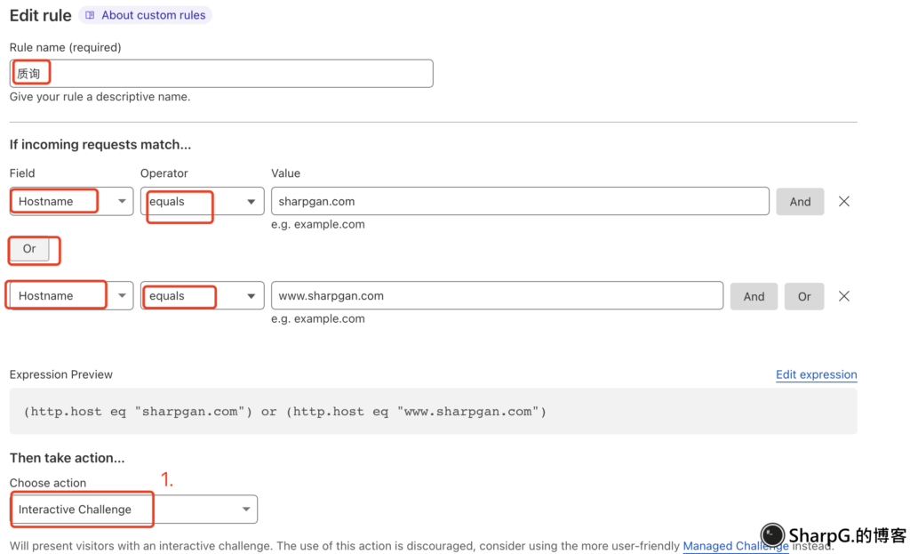Image resolution: width=910 pixels, height=554 pixels.
Task: Open the first row's Hostname field dropdown
Action: click(71, 202)
